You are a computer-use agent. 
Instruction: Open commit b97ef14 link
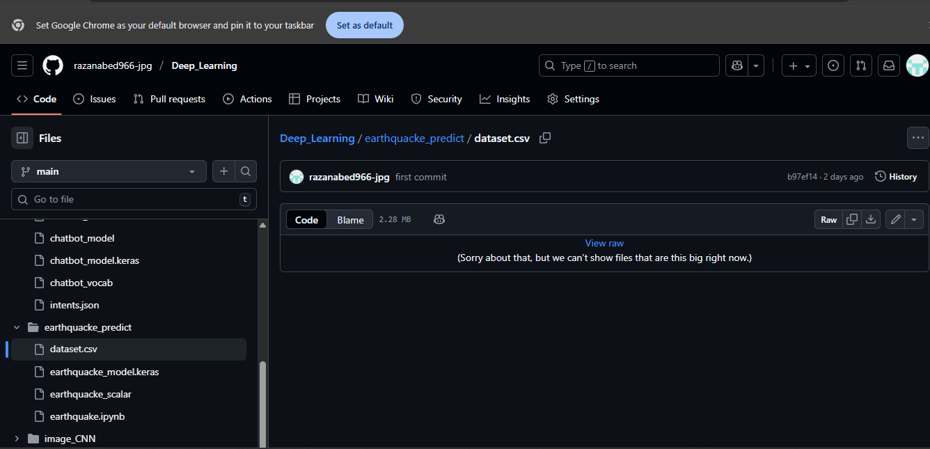[x=802, y=177]
